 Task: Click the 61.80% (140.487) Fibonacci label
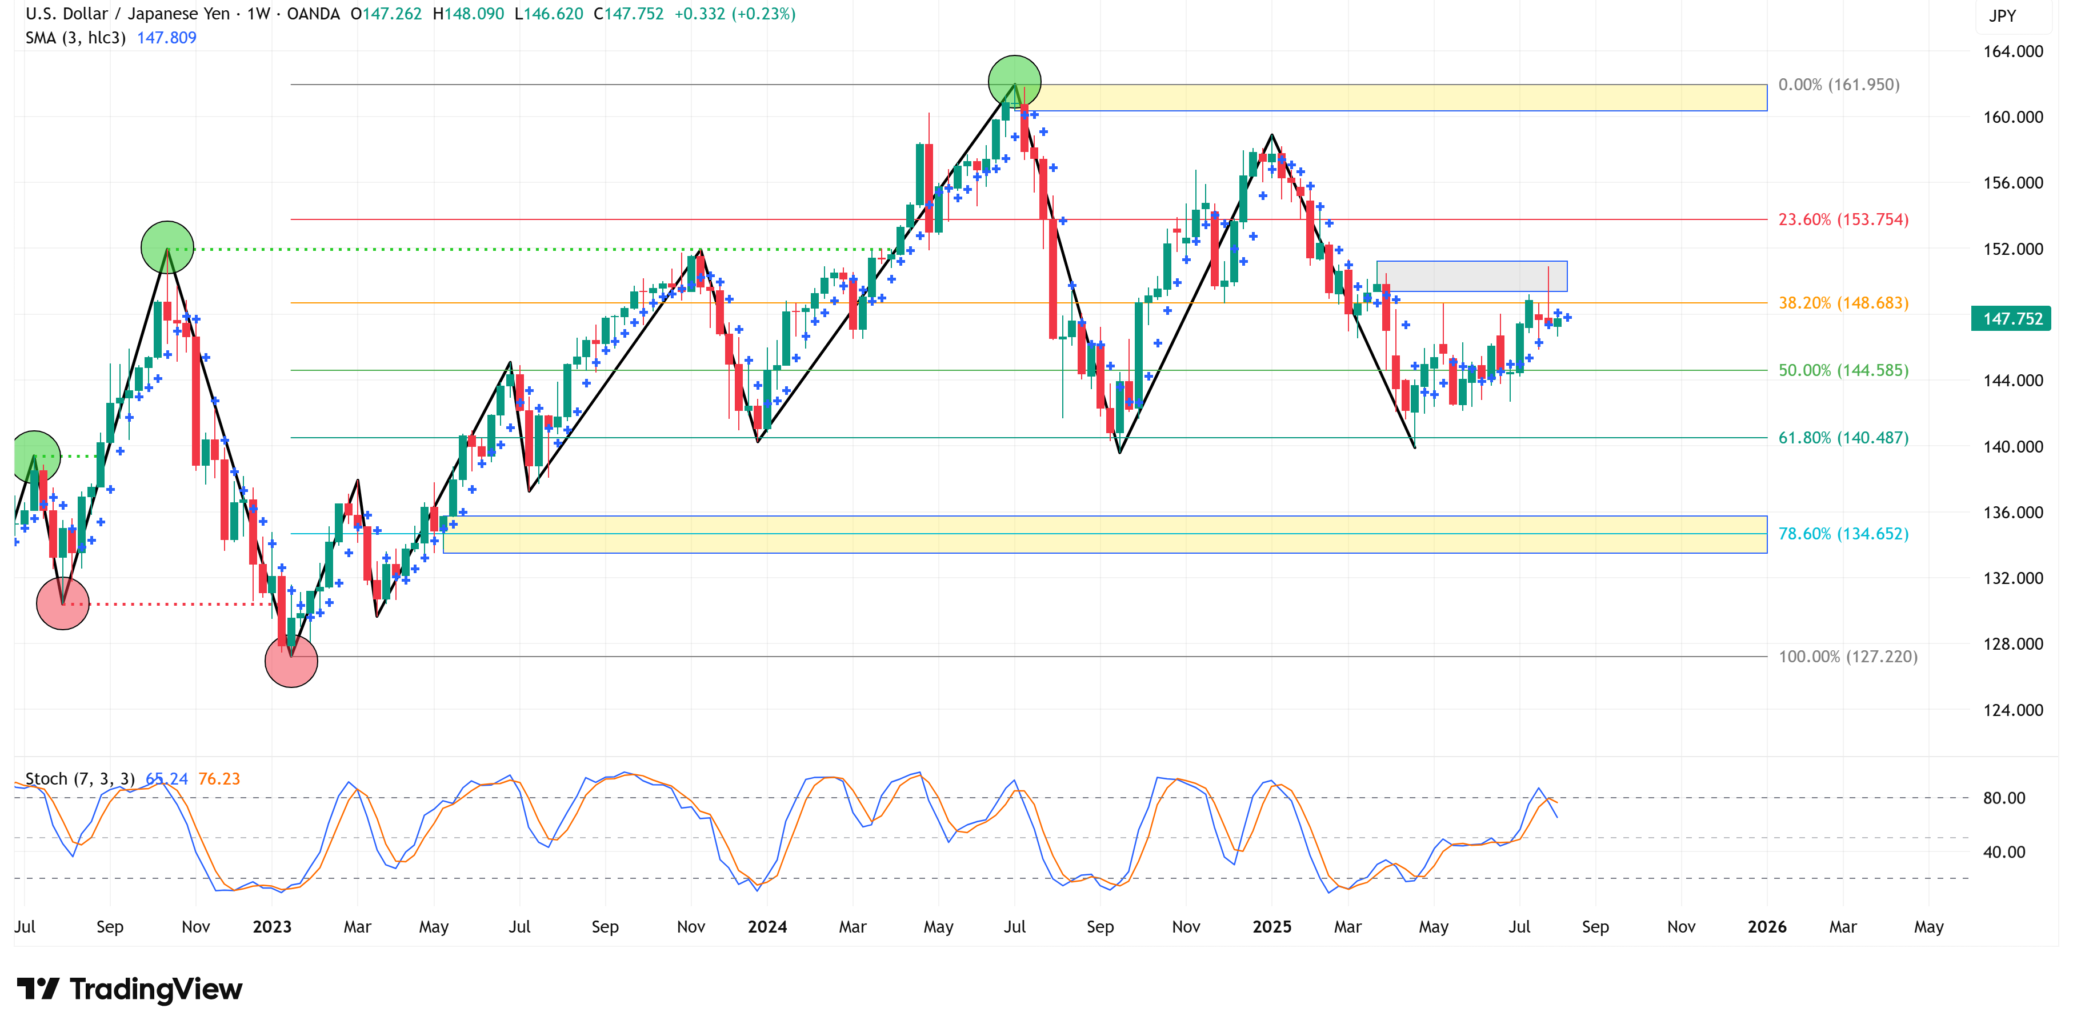pyautogui.click(x=1843, y=438)
